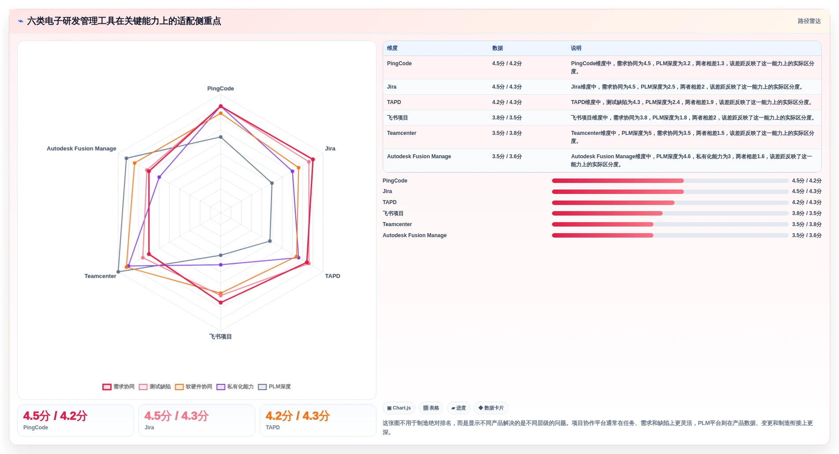Viewport: 839px width, 454px height.
Task: Open the Jira 4.5分 / 4.3分 stat card
Action: point(197,421)
